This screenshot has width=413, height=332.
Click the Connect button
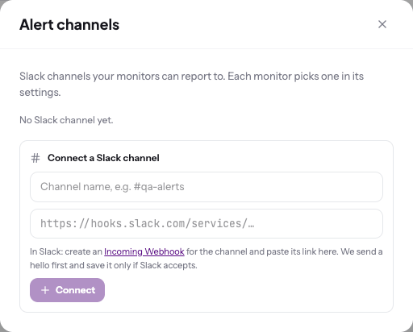coord(67,290)
